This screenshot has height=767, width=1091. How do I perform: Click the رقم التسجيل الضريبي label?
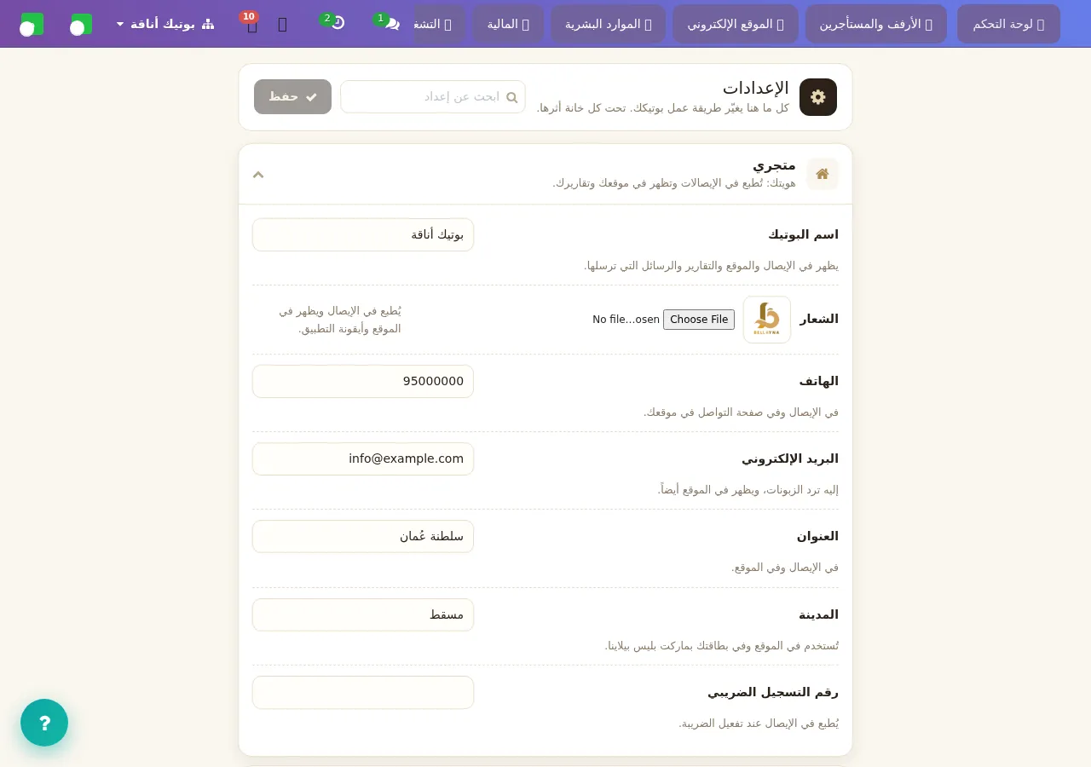pyautogui.click(x=773, y=692)
